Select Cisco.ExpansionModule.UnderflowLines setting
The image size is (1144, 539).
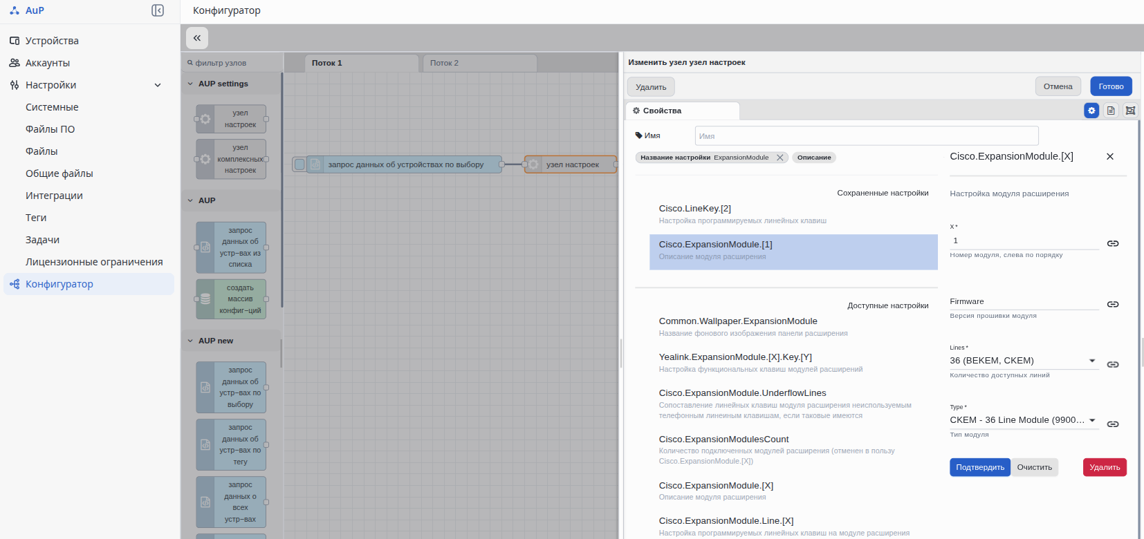(x=793, y=404)
